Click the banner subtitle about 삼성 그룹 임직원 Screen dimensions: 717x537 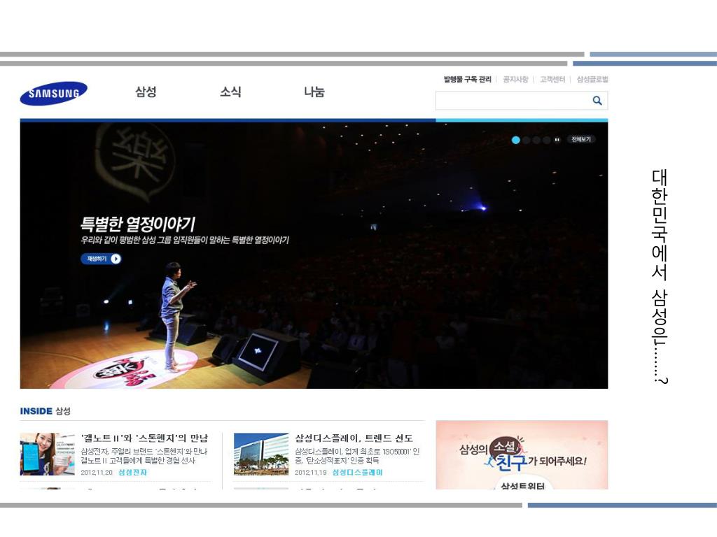coord(185,240)
